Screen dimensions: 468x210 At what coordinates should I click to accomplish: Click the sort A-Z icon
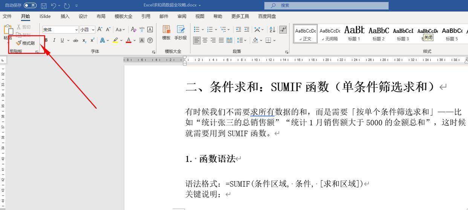tap(272, 29)
